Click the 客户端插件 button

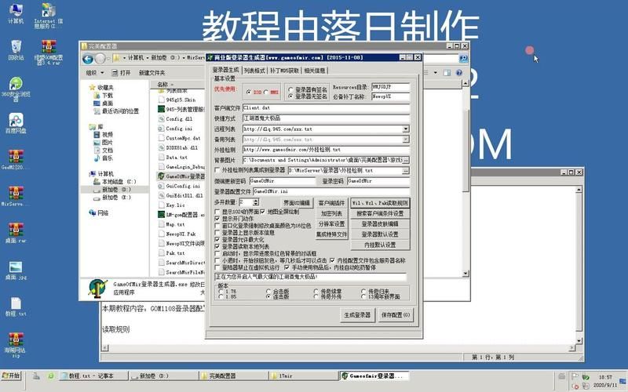point(331,203)
